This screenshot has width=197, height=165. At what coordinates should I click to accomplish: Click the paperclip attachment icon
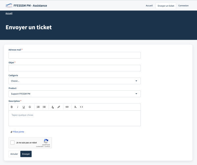(11, 132)
